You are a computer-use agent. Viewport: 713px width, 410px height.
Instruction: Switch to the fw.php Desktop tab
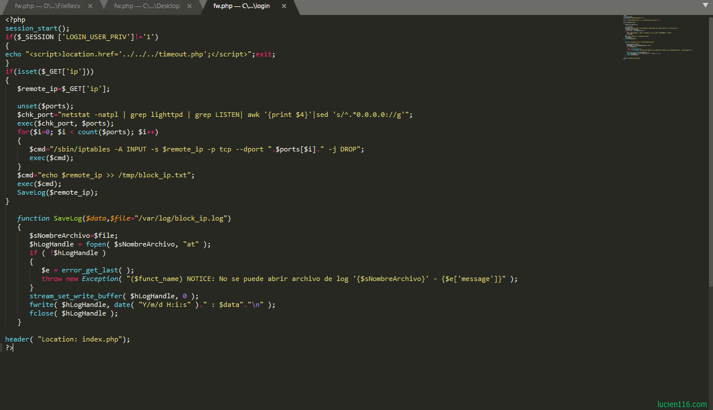(x=147, y=6)
